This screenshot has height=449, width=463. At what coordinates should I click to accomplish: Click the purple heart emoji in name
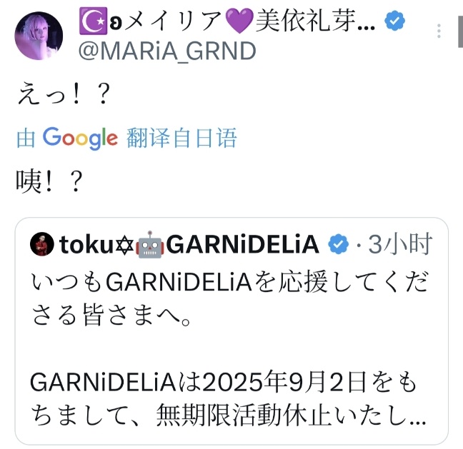pyautogui.click(x=239, y=21)
